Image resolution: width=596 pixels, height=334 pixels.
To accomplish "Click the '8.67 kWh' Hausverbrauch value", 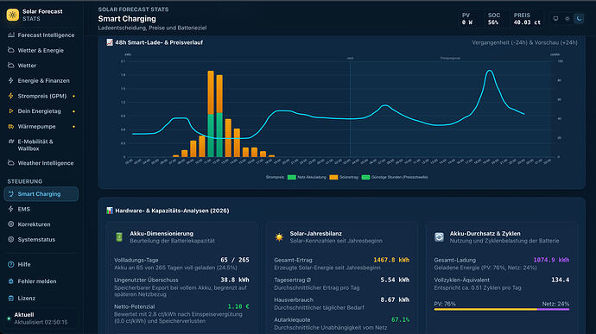I will tap(395, 299).
